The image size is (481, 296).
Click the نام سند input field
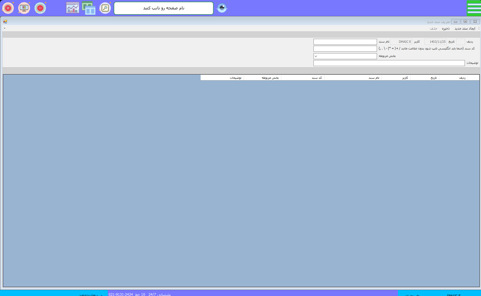tap(345, 42)
